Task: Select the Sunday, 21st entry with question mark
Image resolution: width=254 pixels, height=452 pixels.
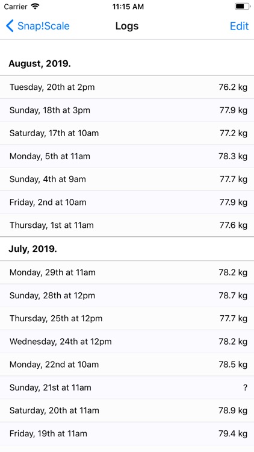Action: (x=127, y=388)
